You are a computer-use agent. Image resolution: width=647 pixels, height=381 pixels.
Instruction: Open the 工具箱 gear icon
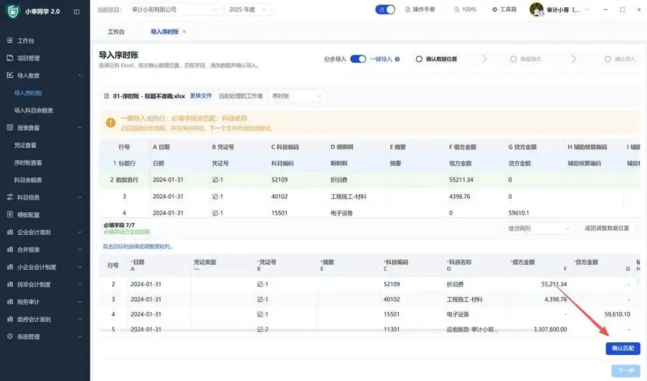(x=495, y=9)
